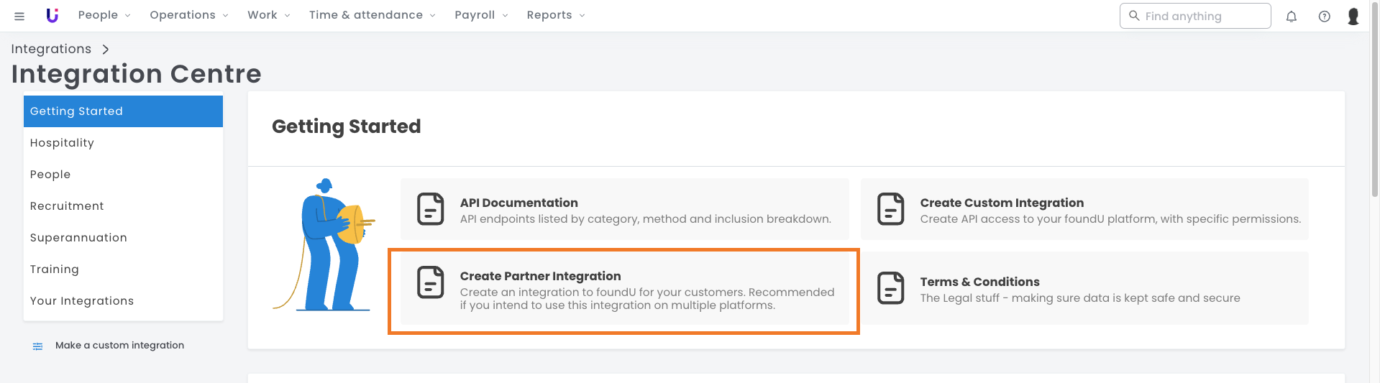
Task: Click the Create Custom Integration document icon
Action: pos(890,209)
